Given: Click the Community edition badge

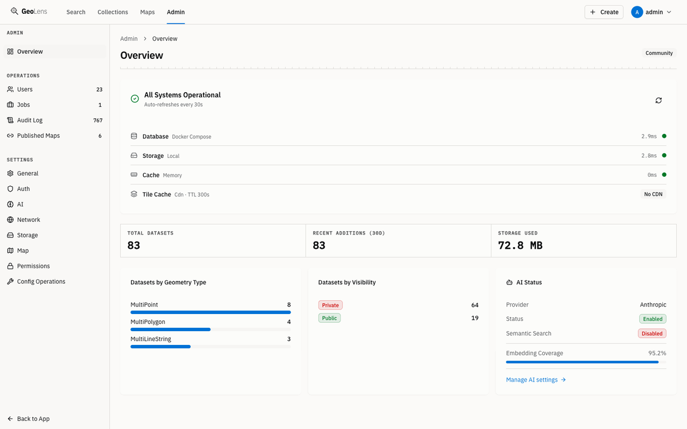Looking at the screenshot, I should pyautogui.click(x=659, y=53).
